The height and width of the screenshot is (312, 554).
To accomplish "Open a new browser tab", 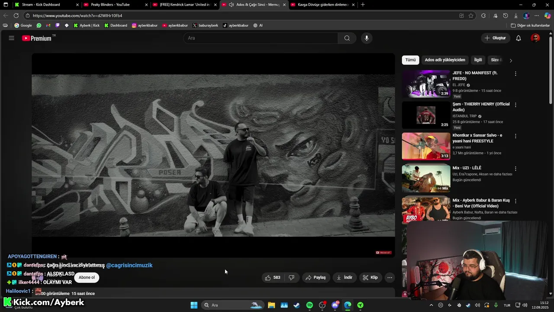I will pyautogui.click(x=363, y=5).
